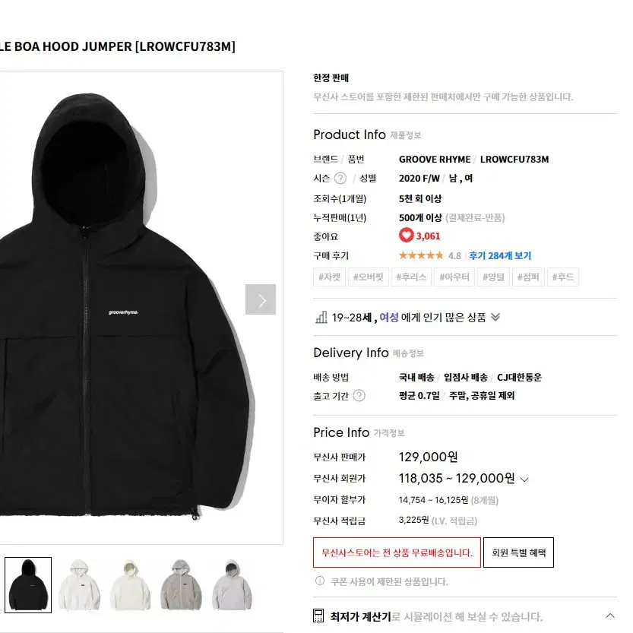The width and height of the screenshot is (633, 633).
Task: Select the gray jumper color thumbnail
Action: coord(181,585)
